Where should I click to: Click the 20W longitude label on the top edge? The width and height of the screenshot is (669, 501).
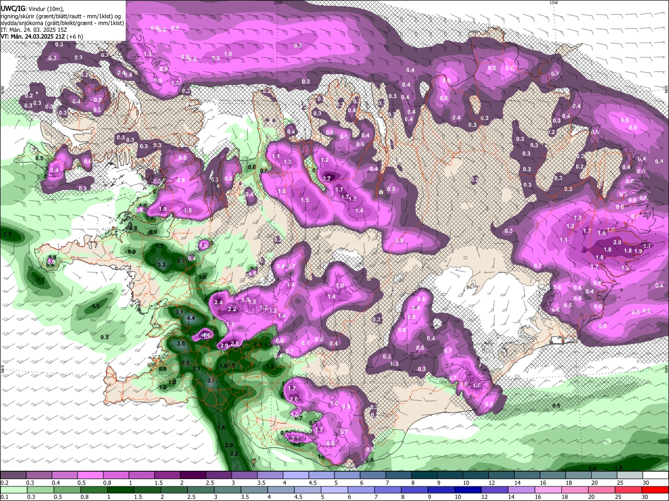click(x=278, y=3)
